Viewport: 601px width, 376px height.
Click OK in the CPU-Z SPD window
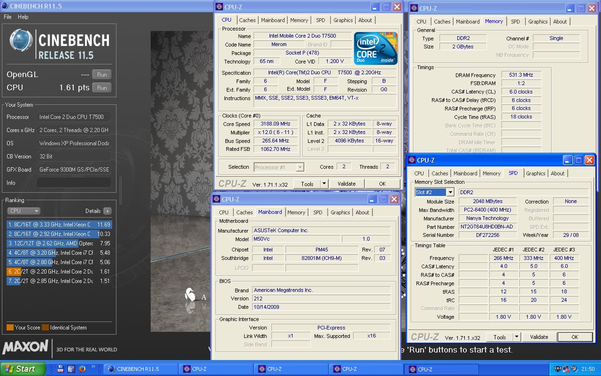pos(575,337)
